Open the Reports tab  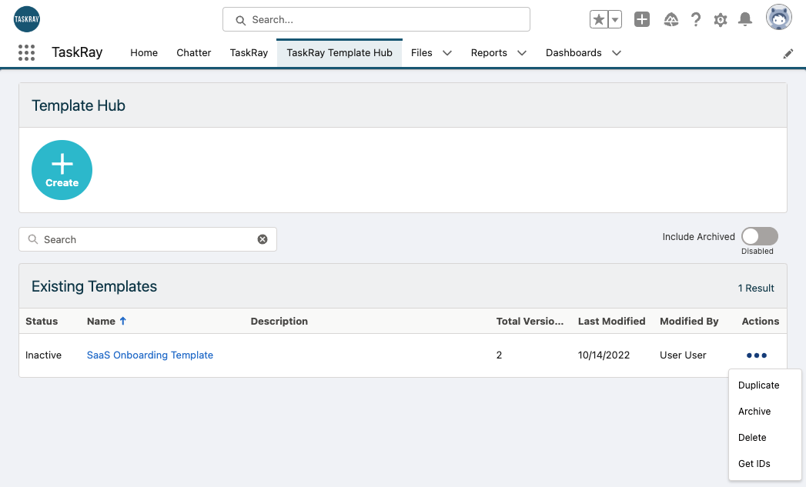pyautogui.click(x=489, y=53)
